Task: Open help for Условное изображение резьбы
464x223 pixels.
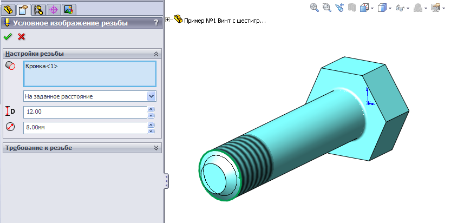Action: pyautogui.click(x=156, y=23)
